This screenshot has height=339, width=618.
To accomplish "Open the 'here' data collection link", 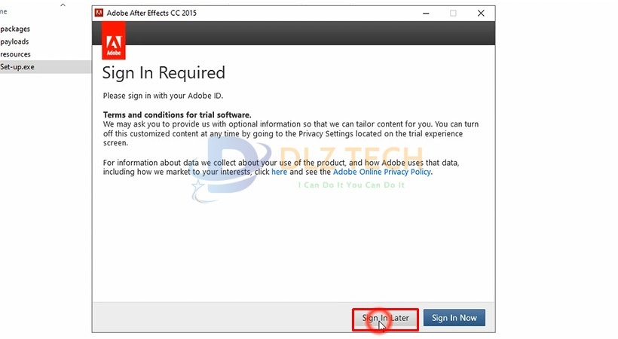I will click(x=279, y=172).
